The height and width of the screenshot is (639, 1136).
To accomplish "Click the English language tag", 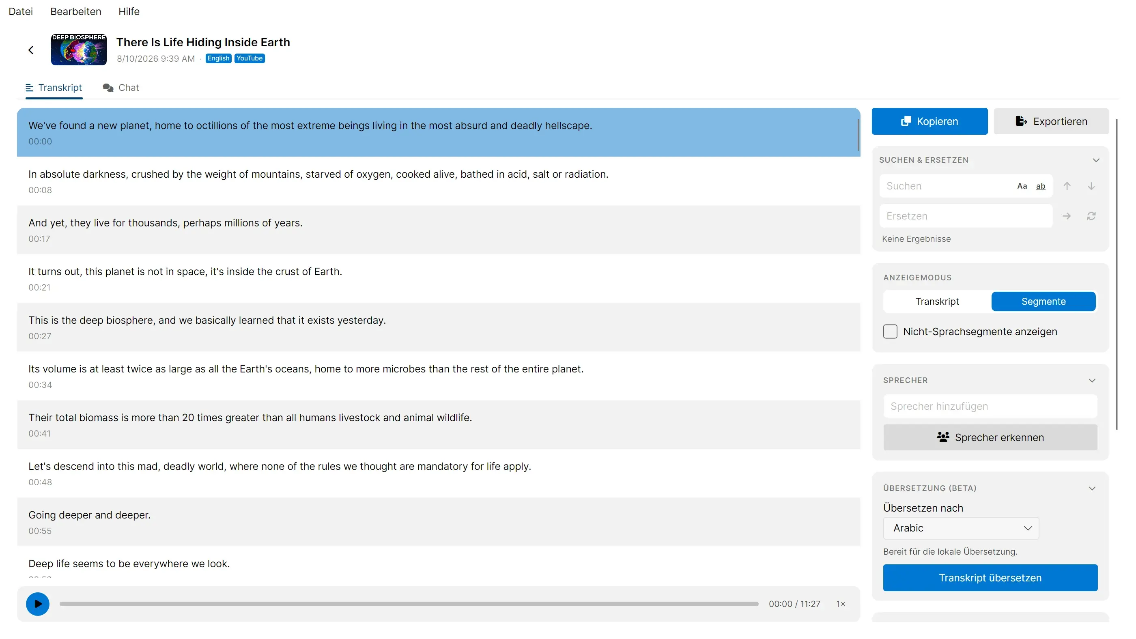I will pos(218,58).
